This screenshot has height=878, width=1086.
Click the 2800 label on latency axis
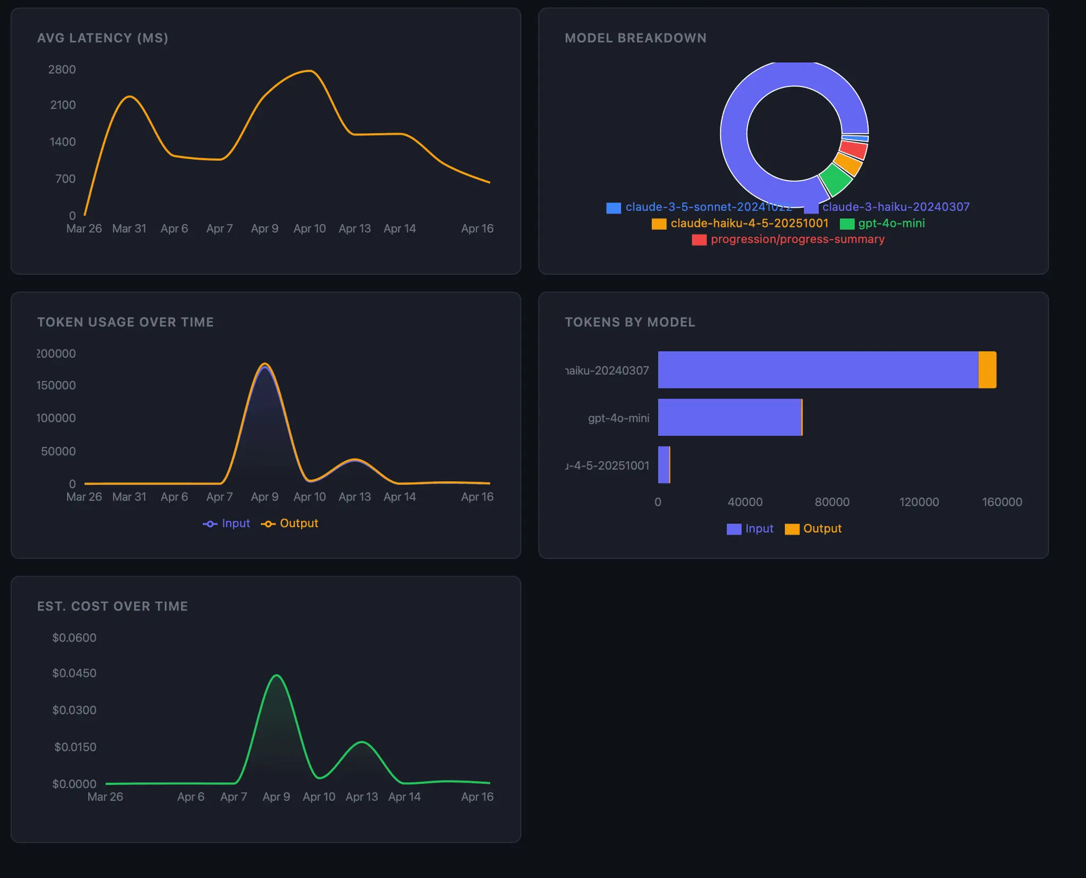pyautogui.click(x=62, y=69)
